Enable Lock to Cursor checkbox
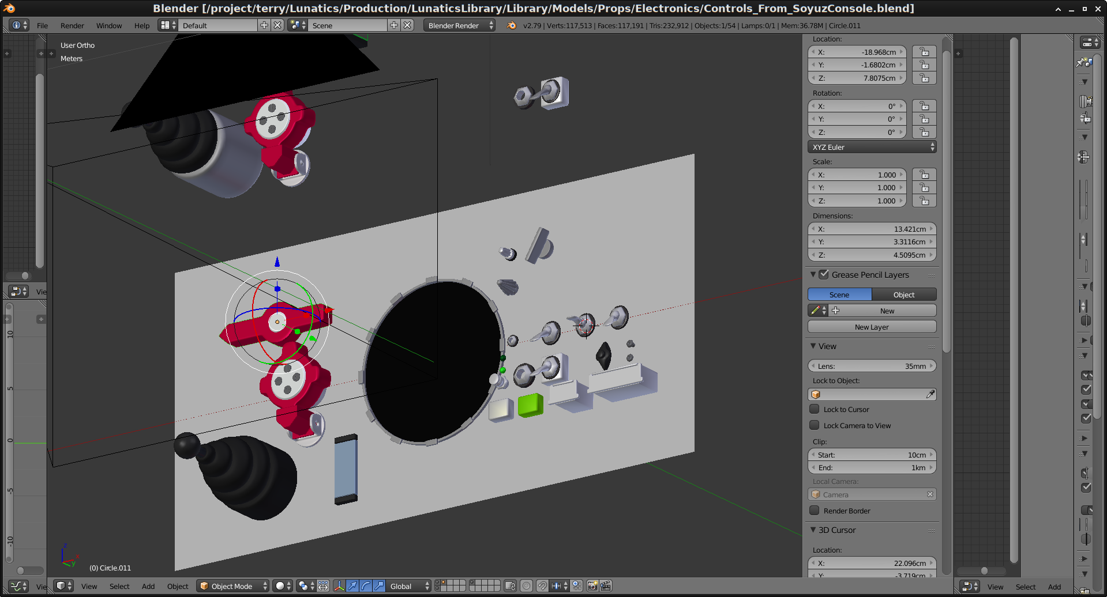 815,409
